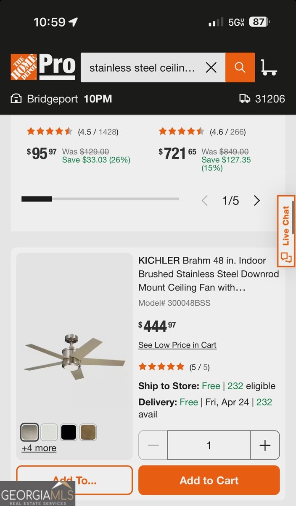Pick the black fan color swatch
The image size is (296, 506).
tap(69, 432)
